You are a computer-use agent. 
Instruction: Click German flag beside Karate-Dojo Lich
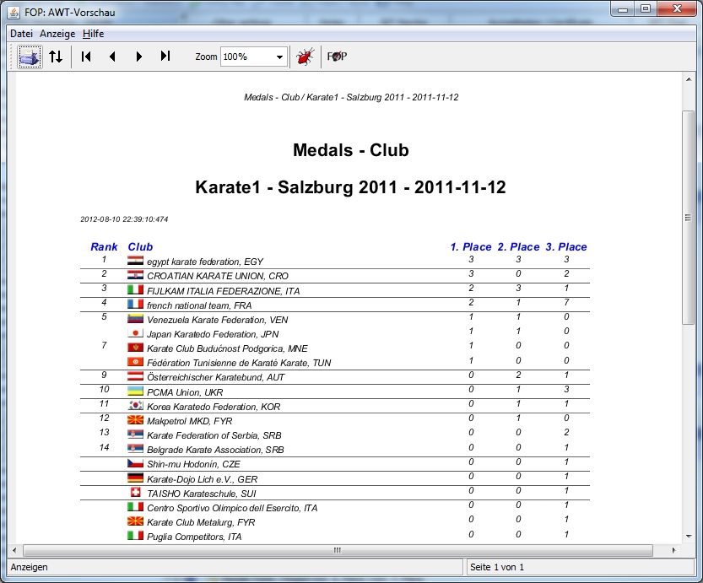[135, 478]
